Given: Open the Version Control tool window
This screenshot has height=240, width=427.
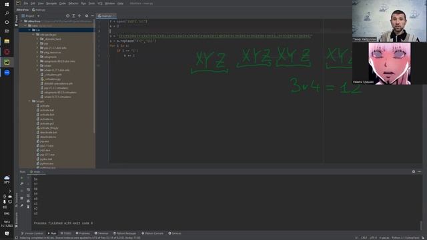Looking at the screenshot, I should point(32,233).
